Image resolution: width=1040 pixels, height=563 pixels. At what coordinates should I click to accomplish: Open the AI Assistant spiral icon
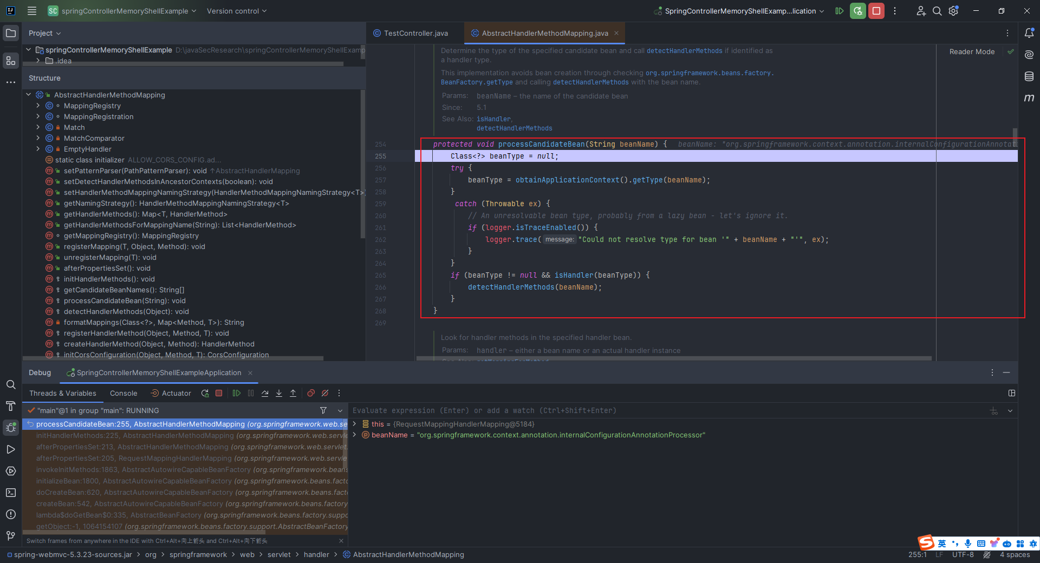pos(1029,55)
